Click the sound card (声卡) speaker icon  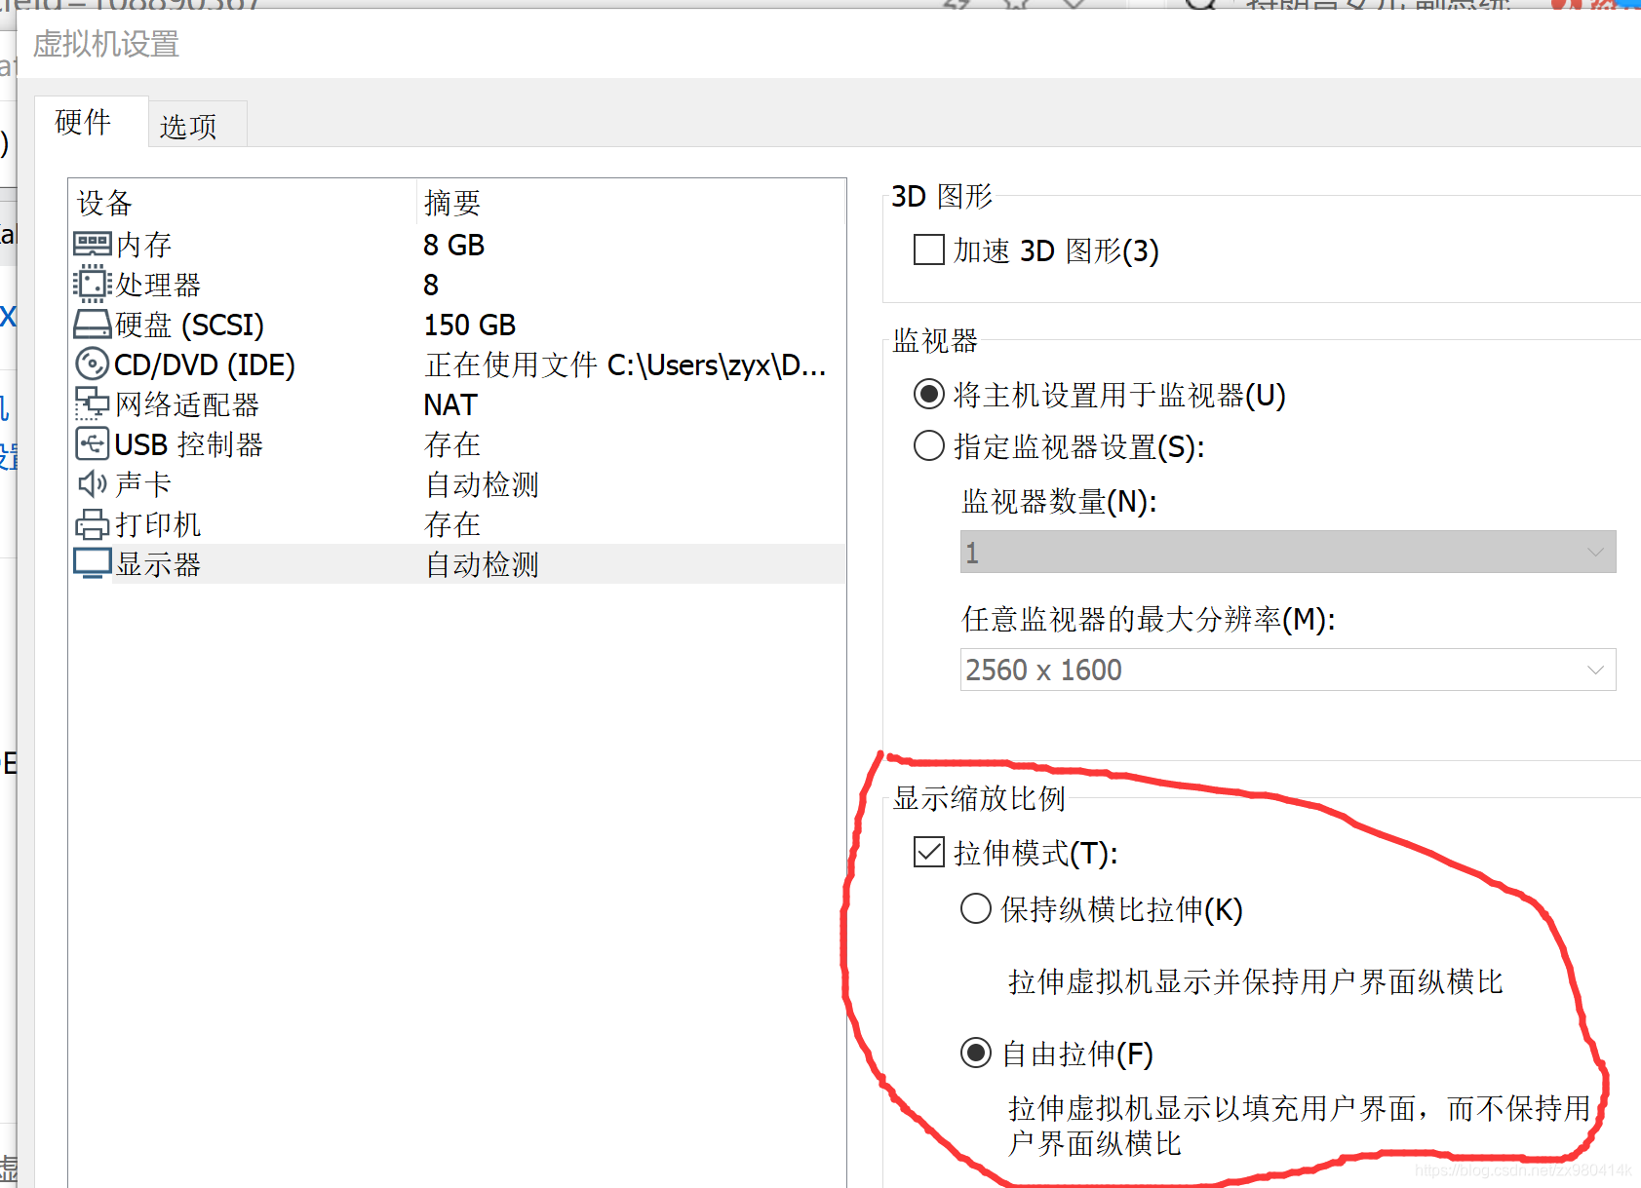pos(92,483)
